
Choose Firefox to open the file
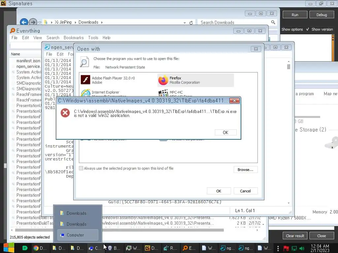[x=195, y=80]
